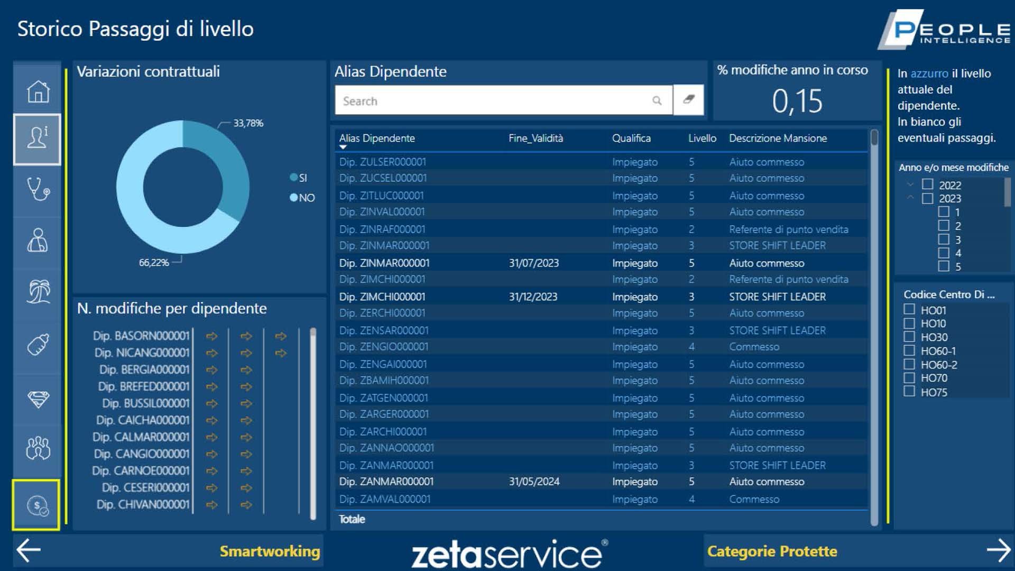Open the superhero emblem sidebar icon

pyautogui.click(x=38, y=399)
